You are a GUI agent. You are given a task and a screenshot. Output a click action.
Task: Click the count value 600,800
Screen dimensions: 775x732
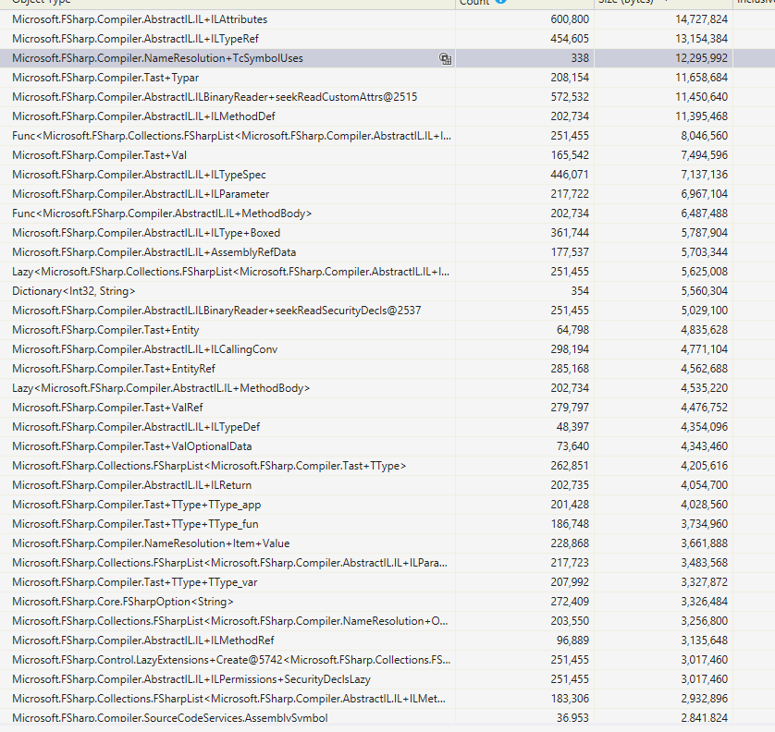[570, 19]
